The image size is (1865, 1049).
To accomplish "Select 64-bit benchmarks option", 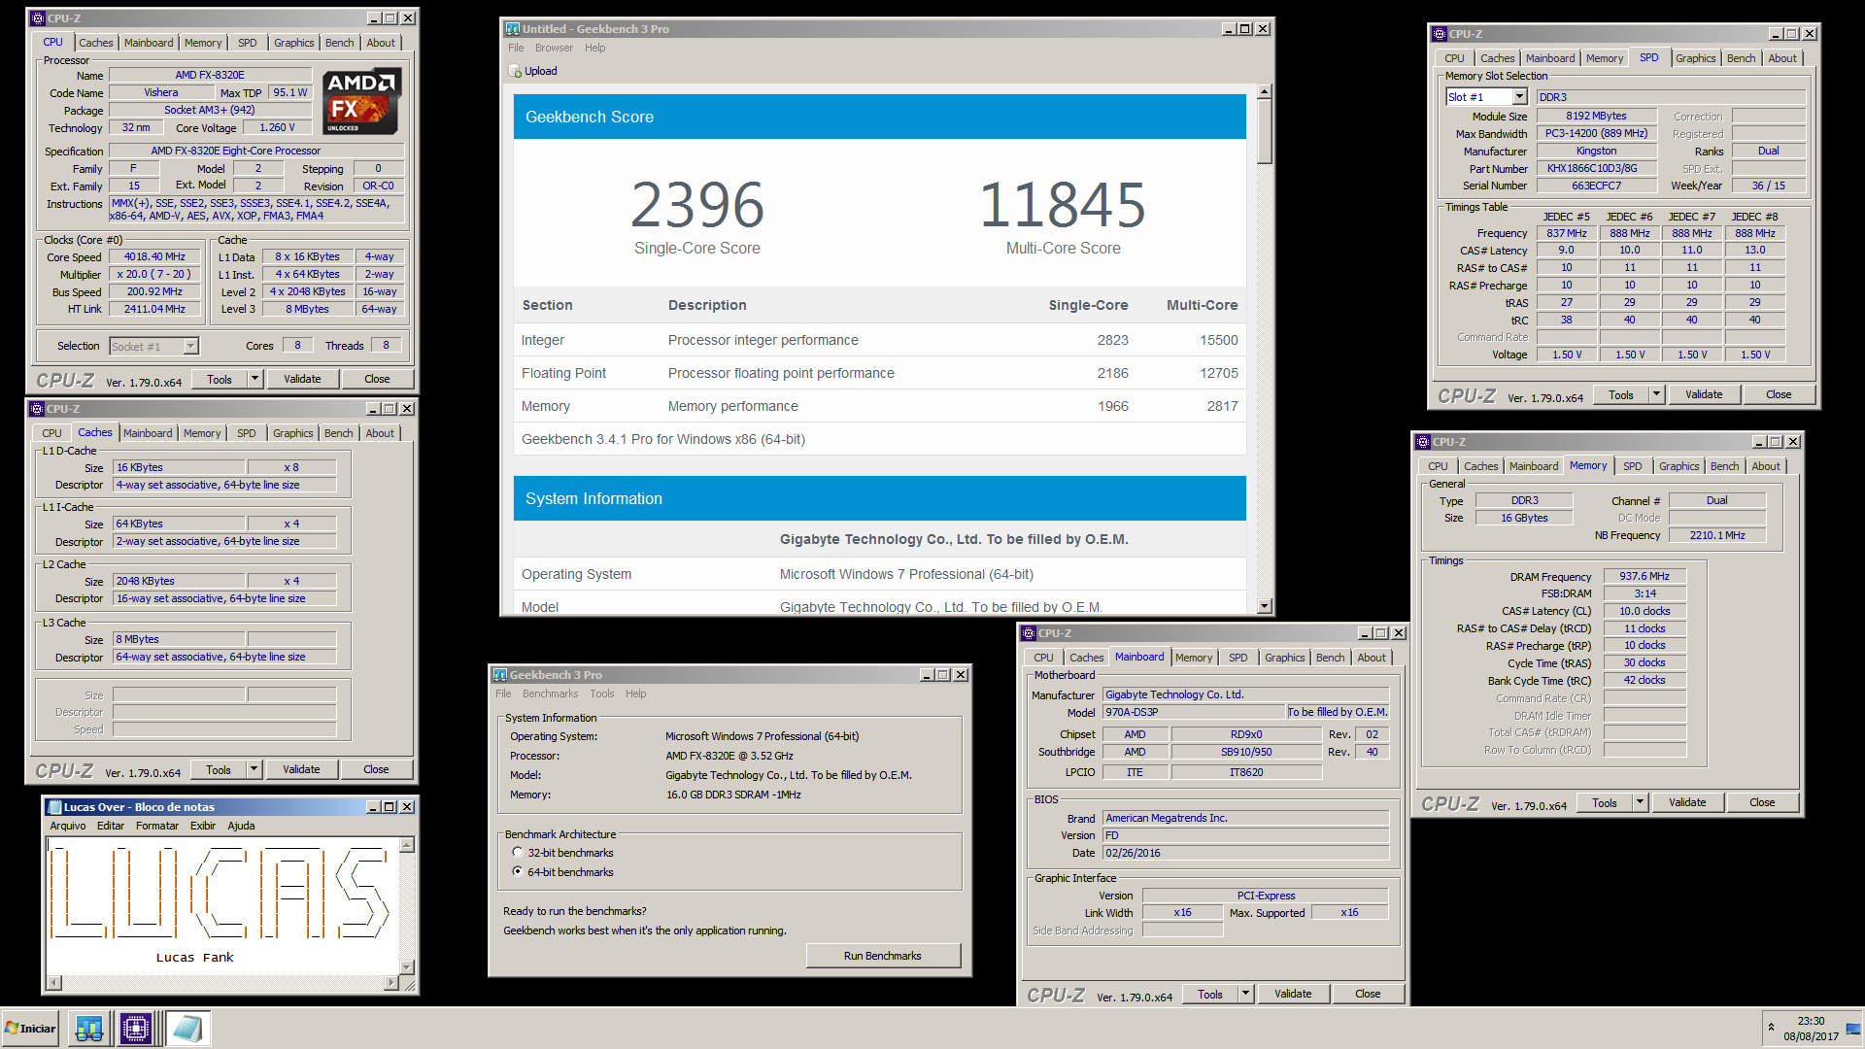I will pyautogui.click(x=518, y=872).
